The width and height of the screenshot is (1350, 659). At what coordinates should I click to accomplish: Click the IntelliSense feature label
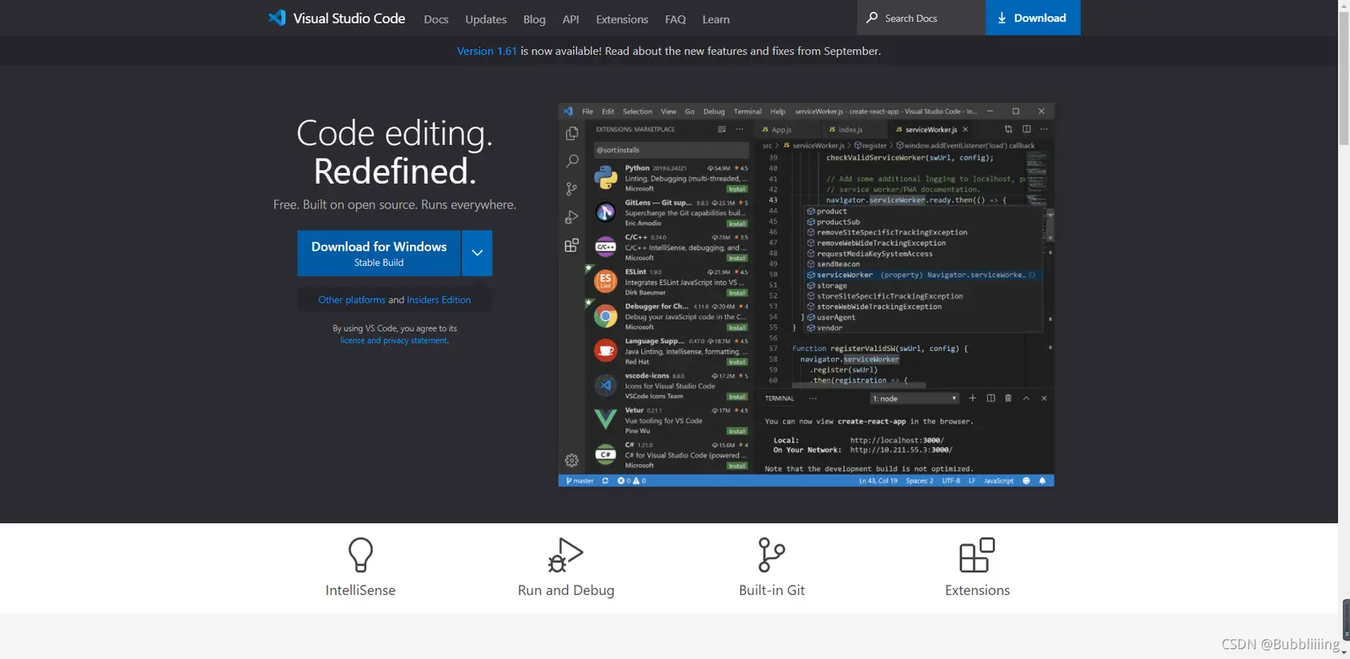360,591
